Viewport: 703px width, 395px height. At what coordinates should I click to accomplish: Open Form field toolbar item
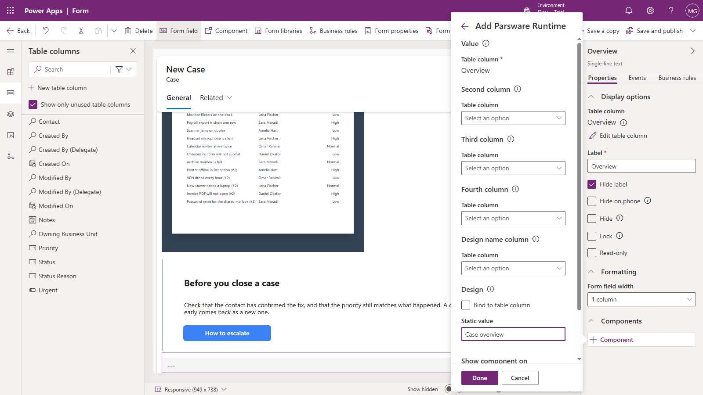click(x=179, y=31)
